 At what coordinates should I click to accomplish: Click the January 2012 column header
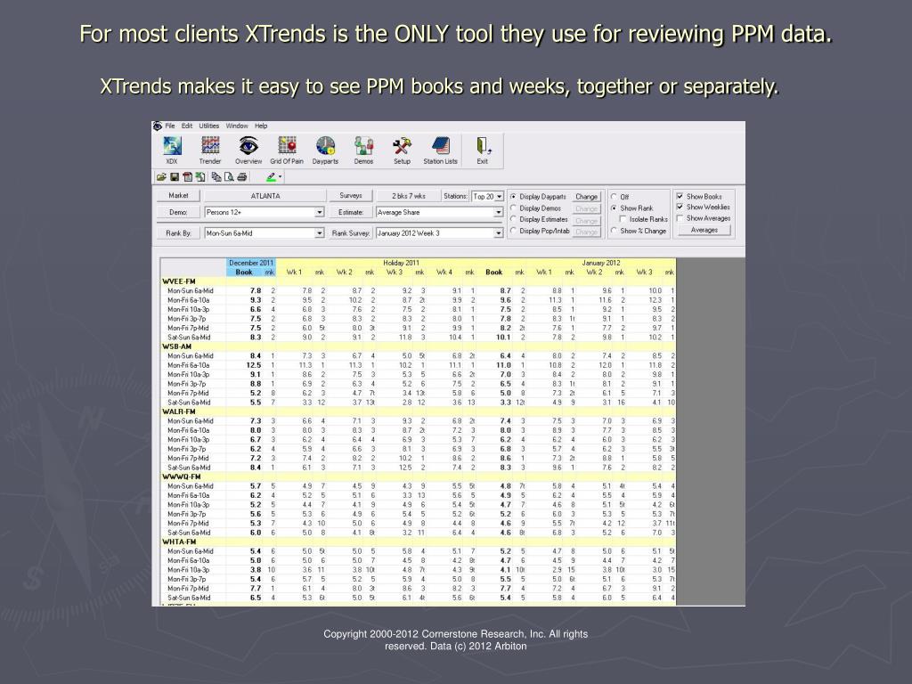601,263
